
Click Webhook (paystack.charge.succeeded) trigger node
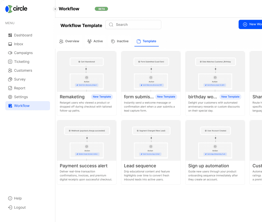click(x=87, y=131)
